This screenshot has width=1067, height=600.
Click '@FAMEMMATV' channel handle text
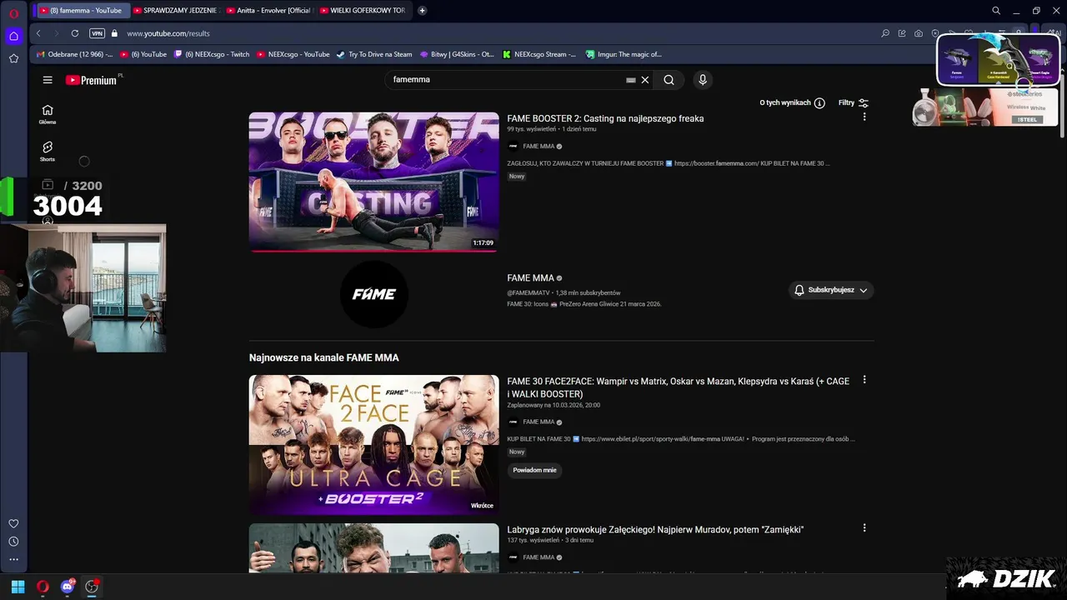coord(528,293)
